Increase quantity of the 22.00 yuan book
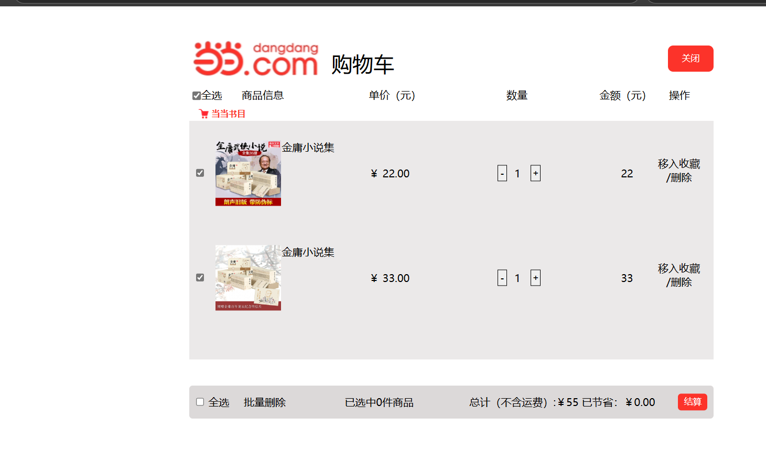Viewport: 766px width, 451px height. (x=535, y=173)
